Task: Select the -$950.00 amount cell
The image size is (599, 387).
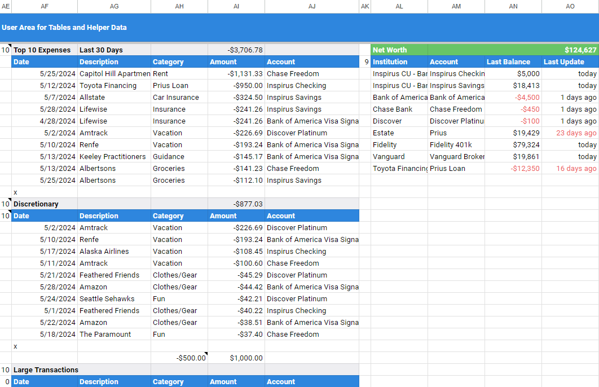Action: pyautogui.click(x=236, y=86)
